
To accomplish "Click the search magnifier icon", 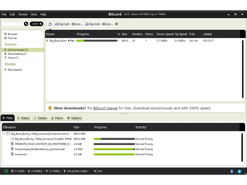I will pos(26,24).
